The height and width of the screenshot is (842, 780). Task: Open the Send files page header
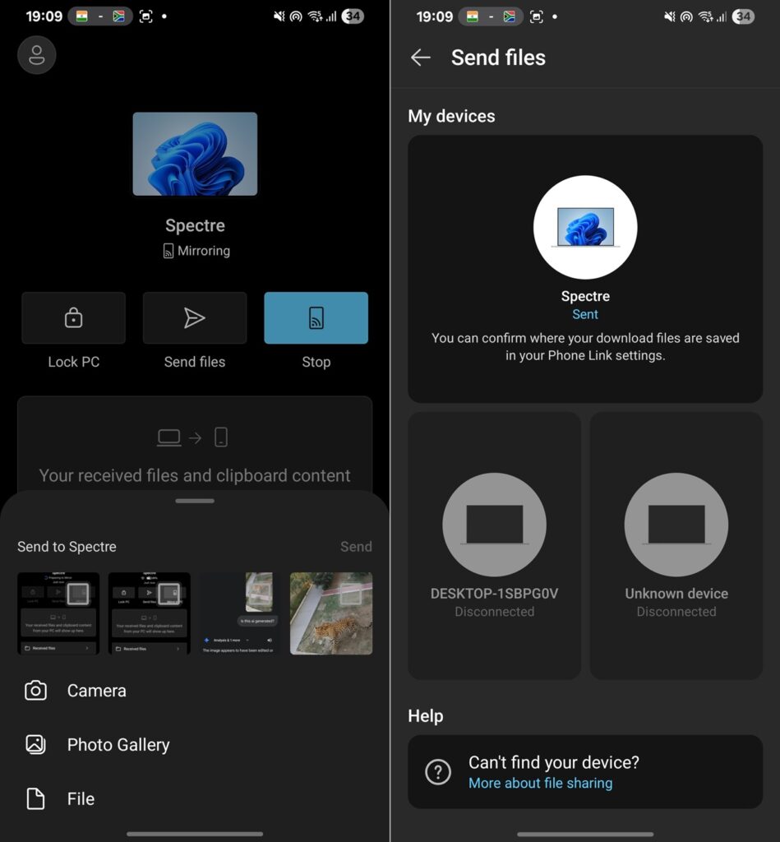point(498,58)
